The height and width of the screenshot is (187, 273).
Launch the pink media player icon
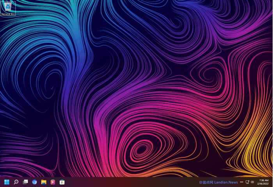(x=53, y=182)
